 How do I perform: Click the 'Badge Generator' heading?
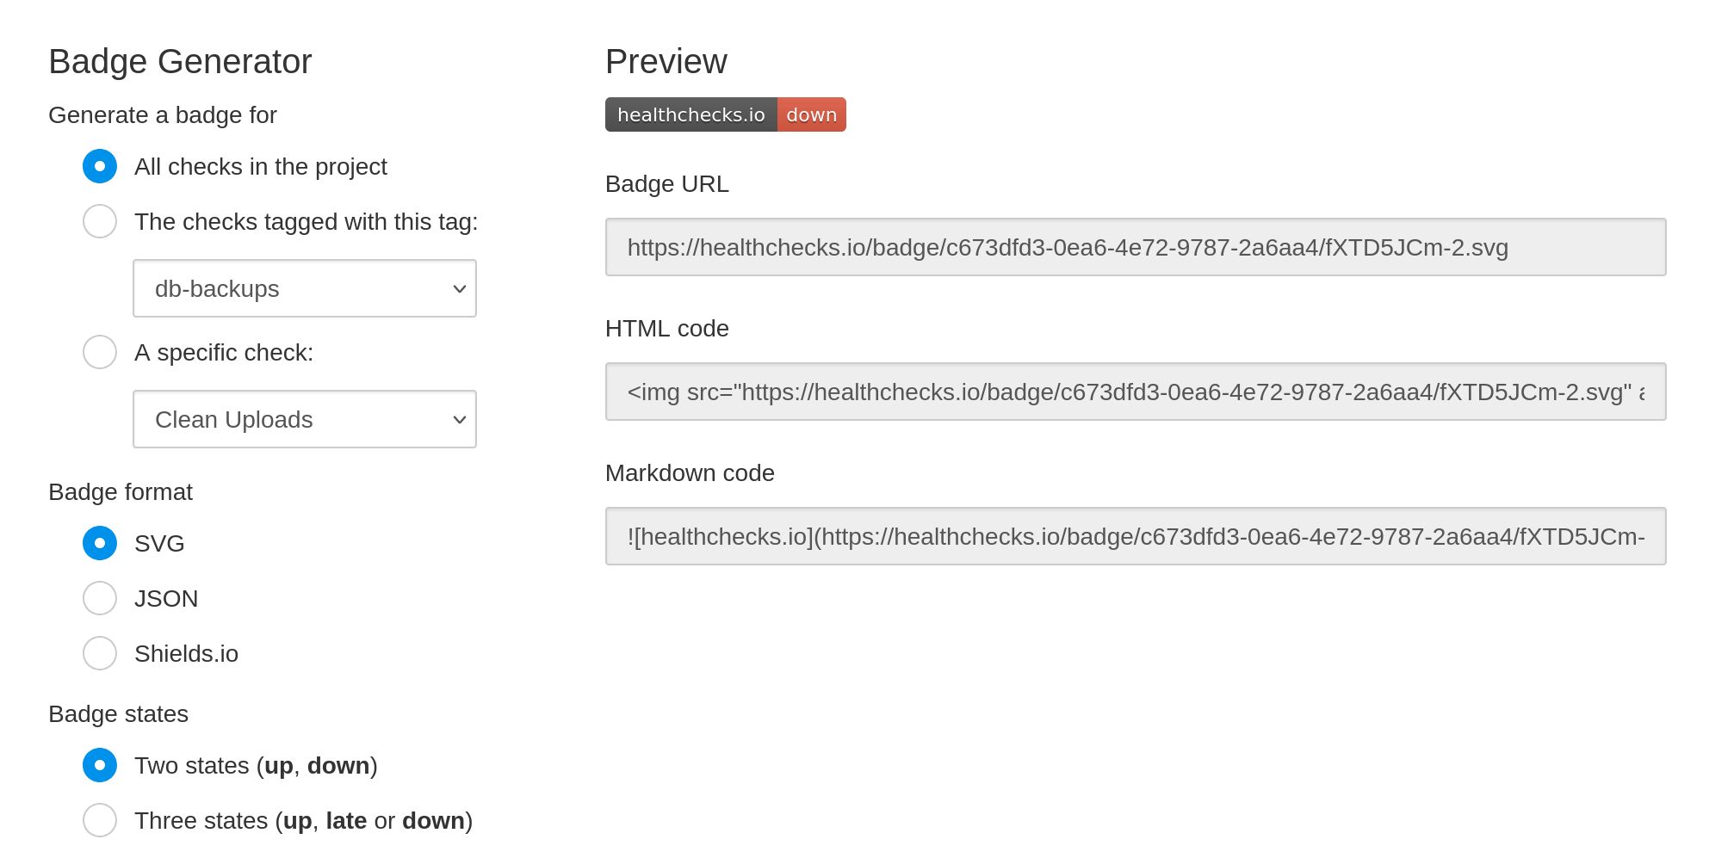point(180,60)
